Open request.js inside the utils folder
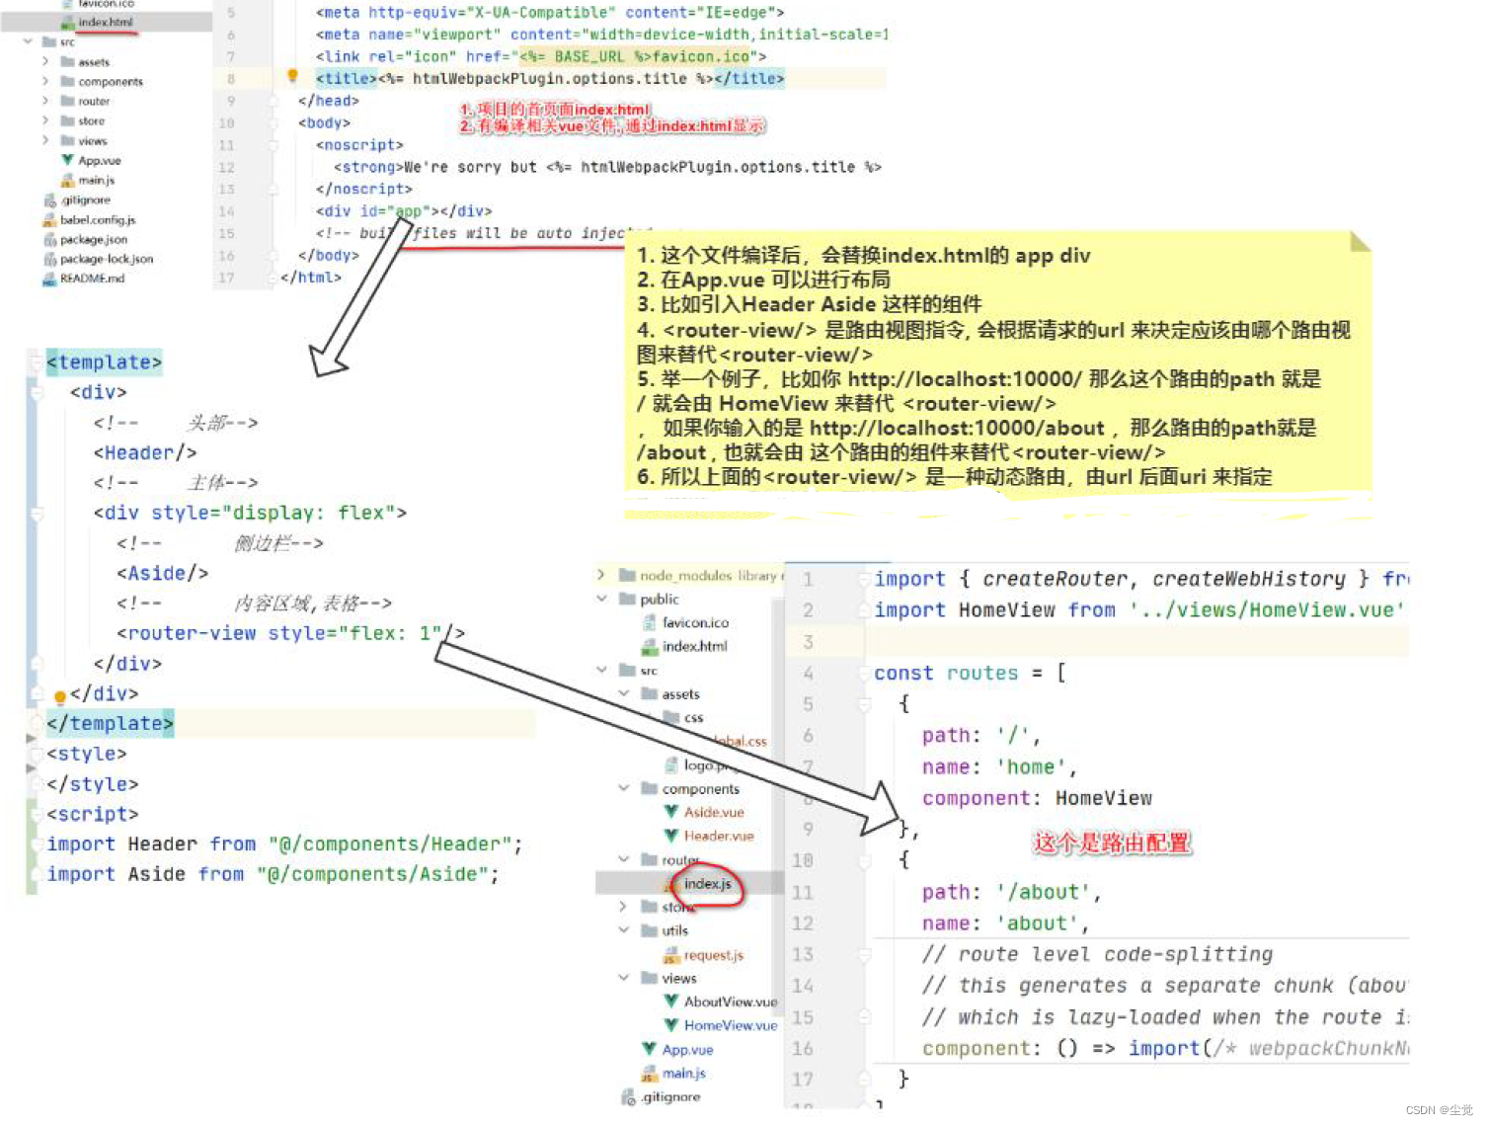Image resolution: width=1488 pixels, height=1125 pixels. [x=713, y=955]
